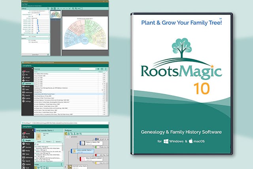
Task: Click the Generation 1 Width slider
Action: 43,20
